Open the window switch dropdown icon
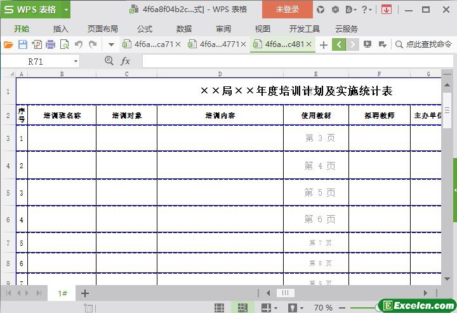 click(382, 44)
